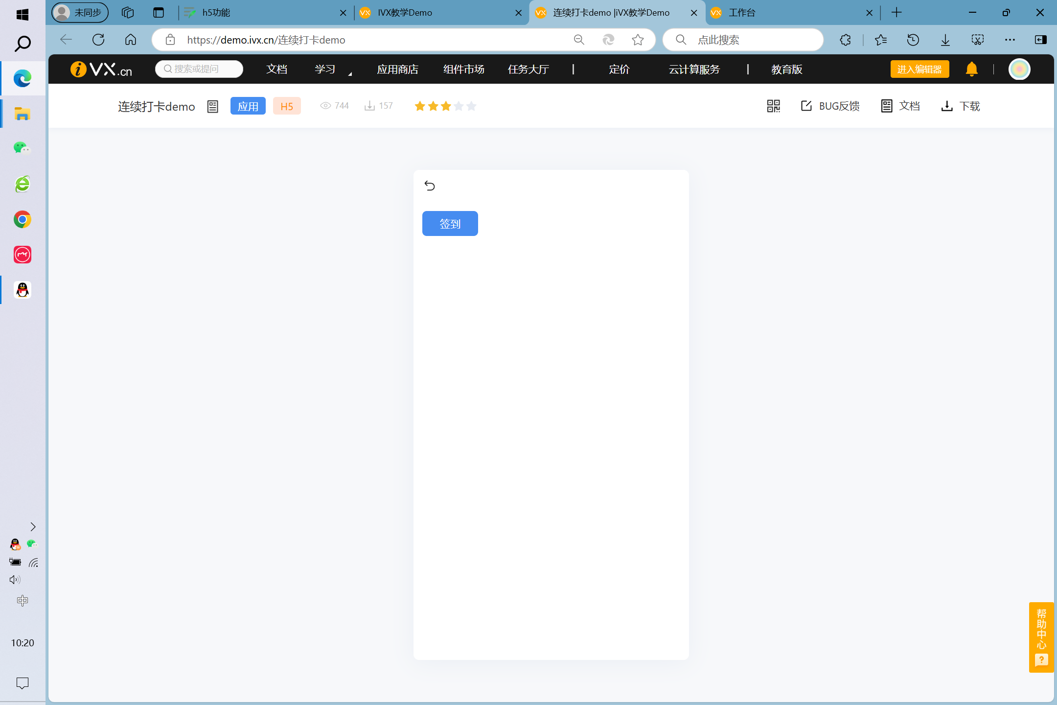The width and height of the screenshot is (1057, 705).
Task: Open 应用商店 in the navigation bar
Action: [x=397, y=70]
